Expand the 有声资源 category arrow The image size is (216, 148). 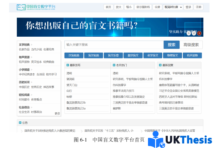point(31,57)
